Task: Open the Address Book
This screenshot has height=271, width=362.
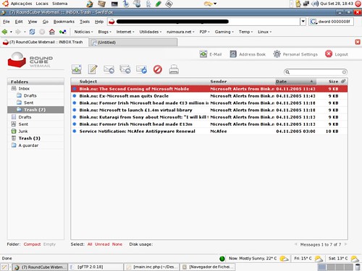Action: 248,54
